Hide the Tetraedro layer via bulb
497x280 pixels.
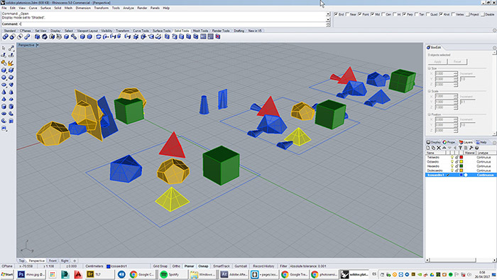coord(452,157)
